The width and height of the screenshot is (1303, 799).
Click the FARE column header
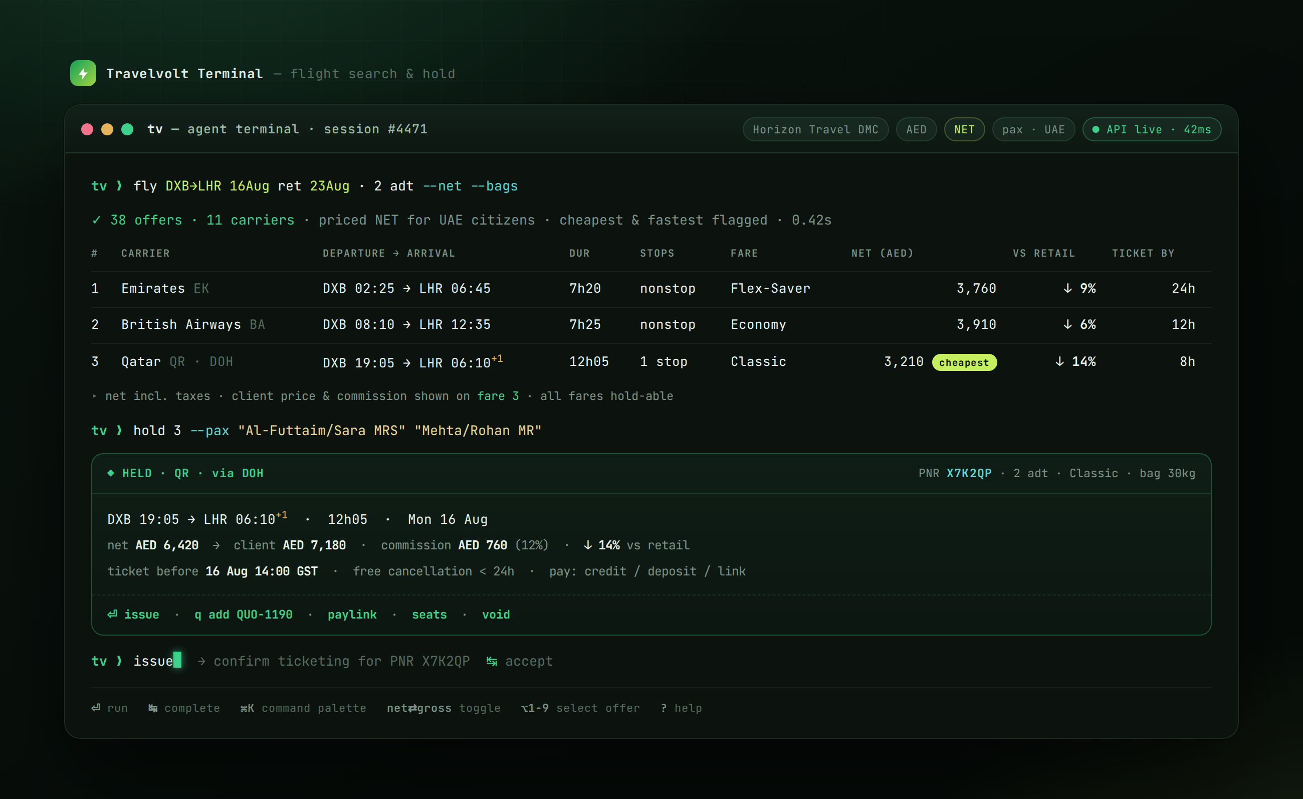point(744,253)
